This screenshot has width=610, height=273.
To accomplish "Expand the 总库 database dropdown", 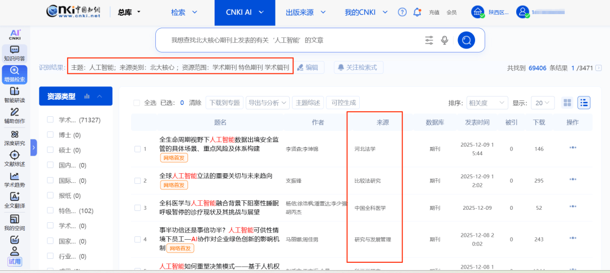I will [129, 12].
